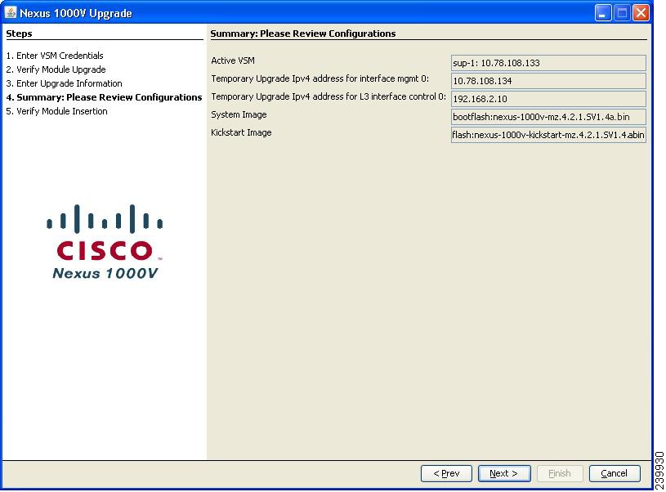Click the mgmt 0 temporary IPv4 address field
The height and width of the screenshot is (492, 666).
click(x=548, y=81)
